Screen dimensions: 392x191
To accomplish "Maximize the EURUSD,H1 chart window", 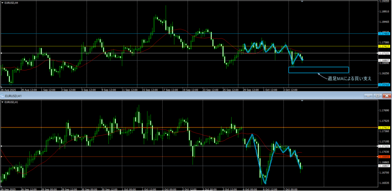I will click(377, 95).
